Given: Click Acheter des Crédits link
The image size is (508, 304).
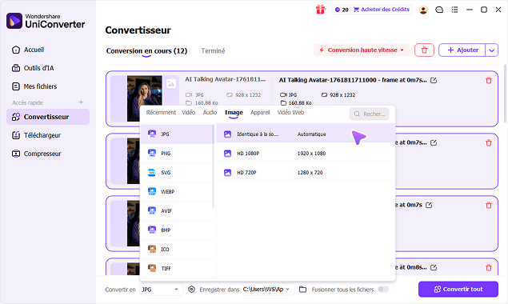Looking at the screenshot, I should pos(382,10).
